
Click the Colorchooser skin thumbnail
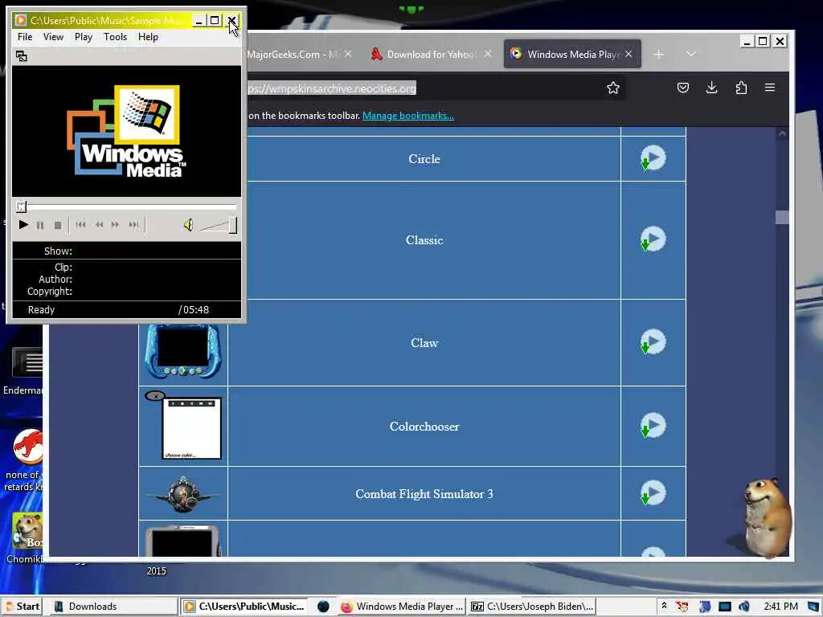pos(183,426)
